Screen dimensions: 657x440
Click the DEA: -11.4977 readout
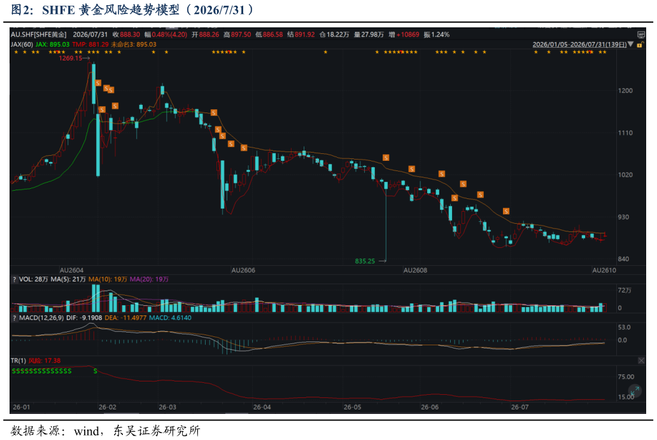pyautogui.click(x=125, y=318)
